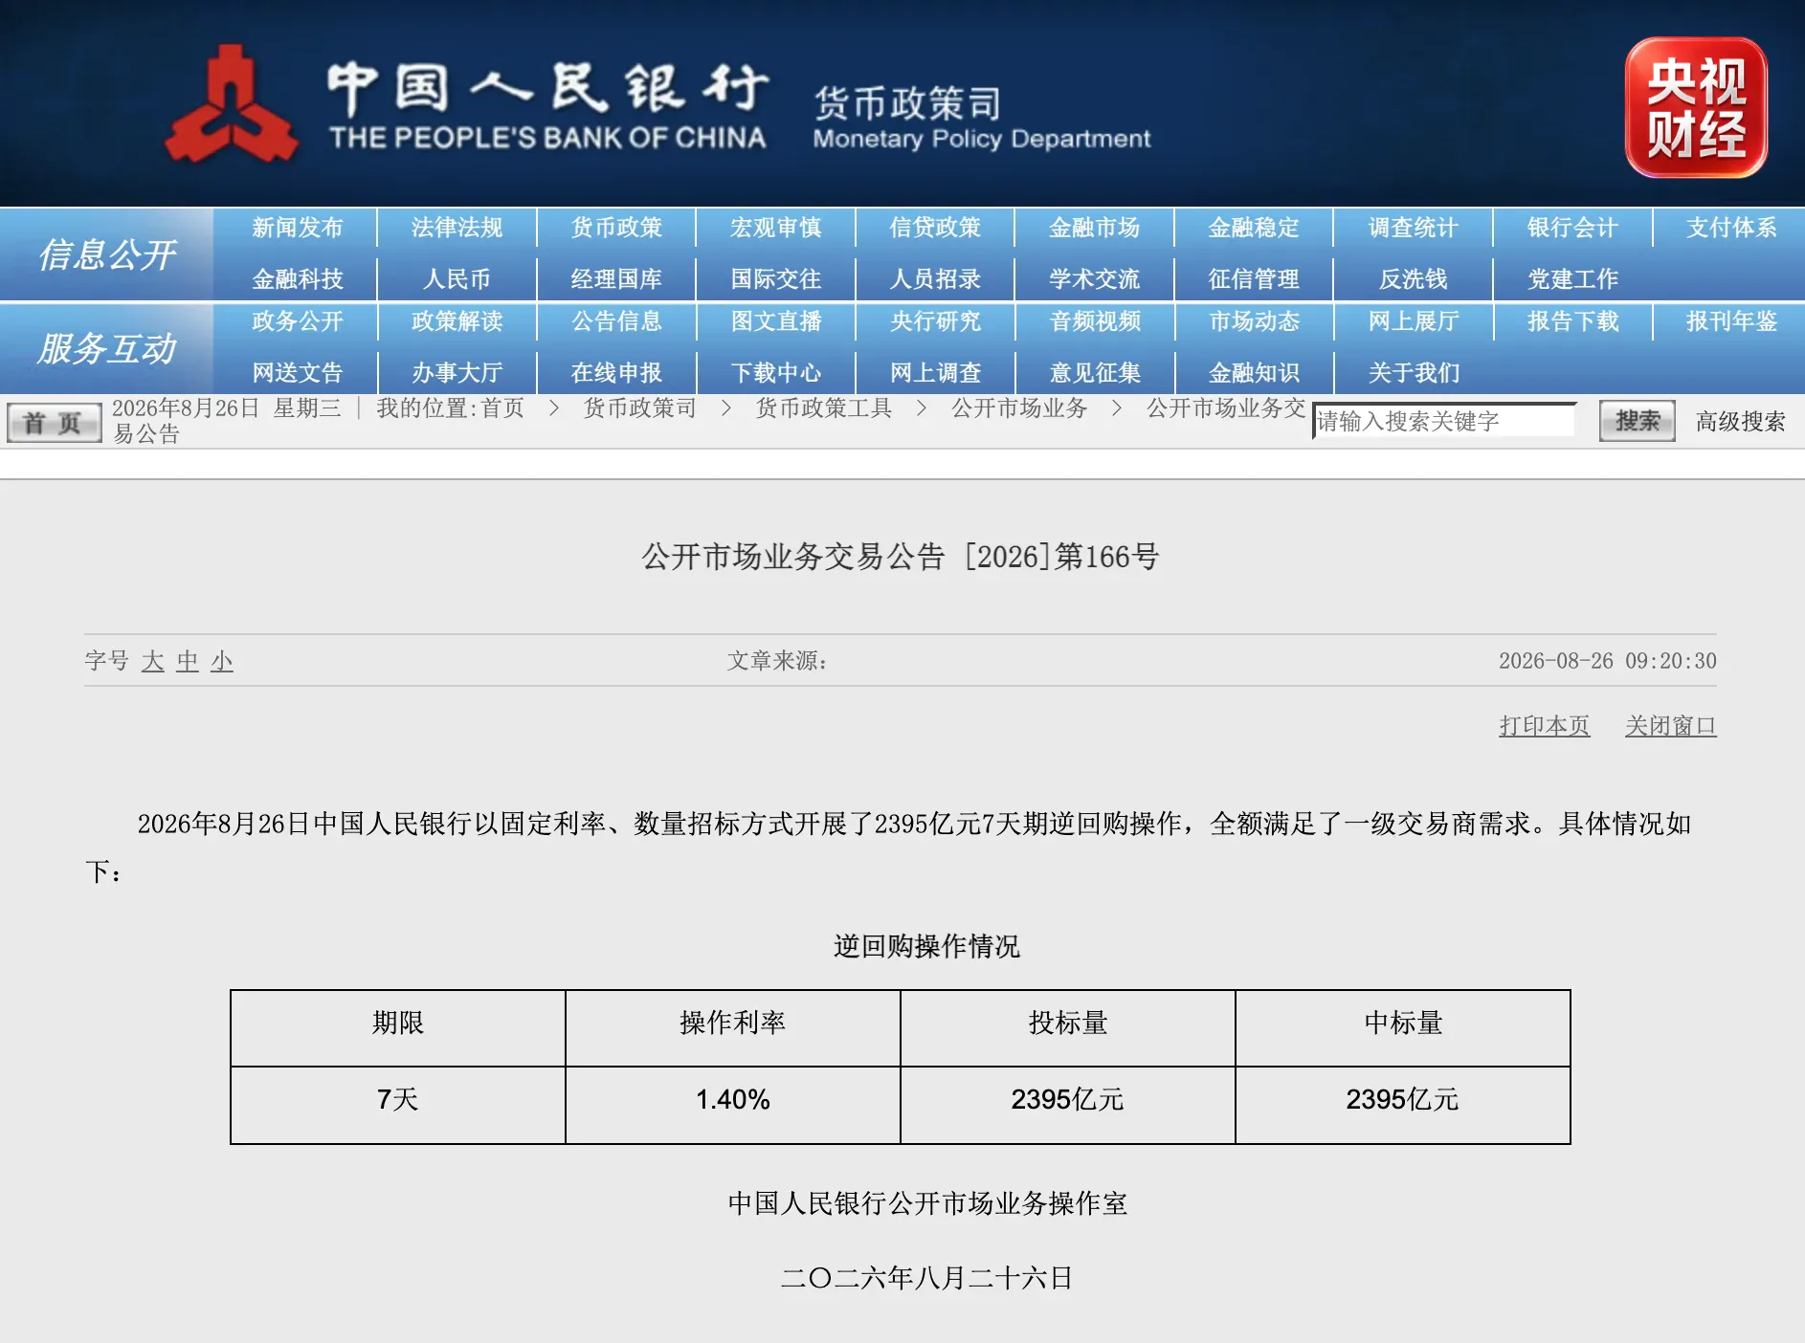Open 网上调查 page
The width and height of the screenshot is (1805, 1343).
point(935,373)
